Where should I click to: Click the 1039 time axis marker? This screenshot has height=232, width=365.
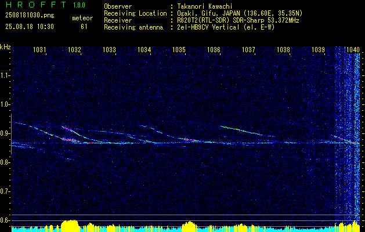pyautogui.click(x=318, y=49)
